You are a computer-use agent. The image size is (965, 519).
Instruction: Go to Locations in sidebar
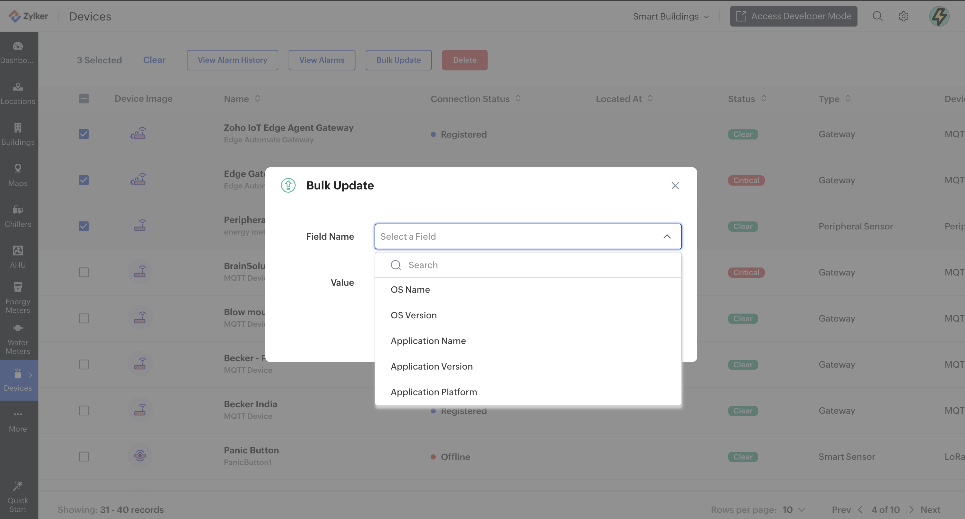point(18,93)
